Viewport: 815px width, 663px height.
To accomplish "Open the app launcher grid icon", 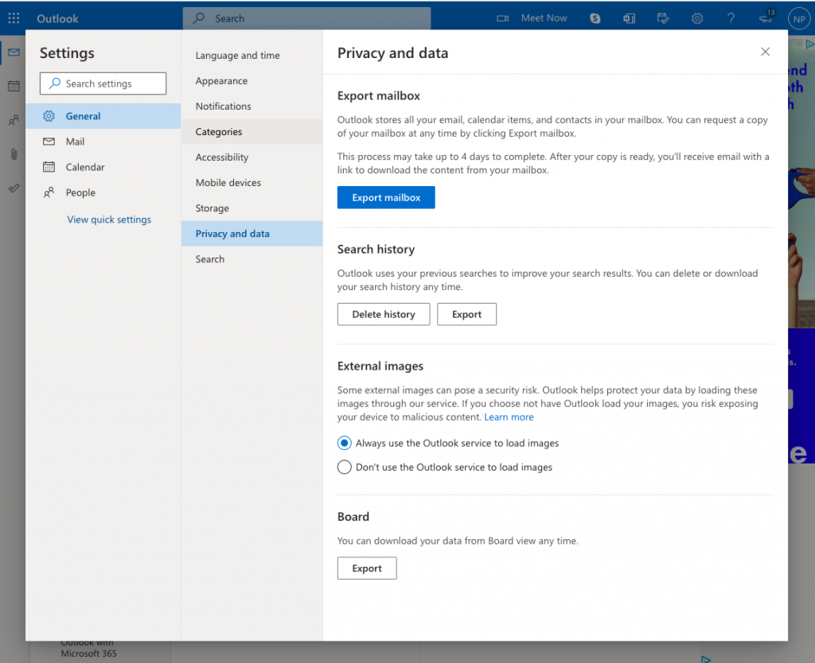I will (14, 18).
